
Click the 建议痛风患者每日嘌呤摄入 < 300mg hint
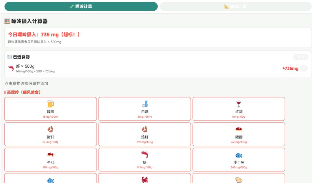pos(35,42)
